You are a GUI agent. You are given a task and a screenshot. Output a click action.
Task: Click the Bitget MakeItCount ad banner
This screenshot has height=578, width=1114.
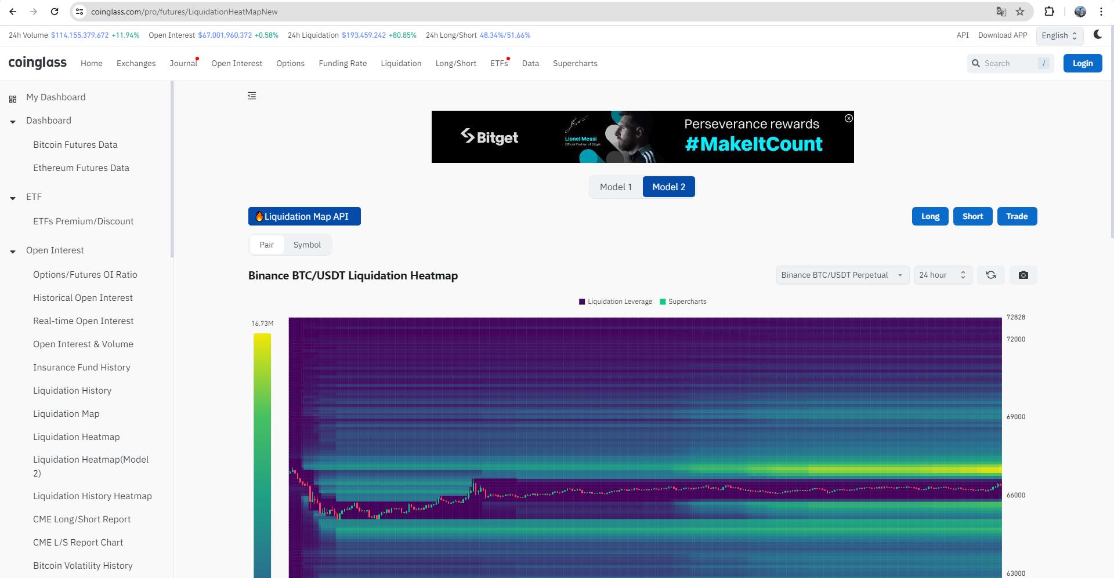(x=642, y=137)
